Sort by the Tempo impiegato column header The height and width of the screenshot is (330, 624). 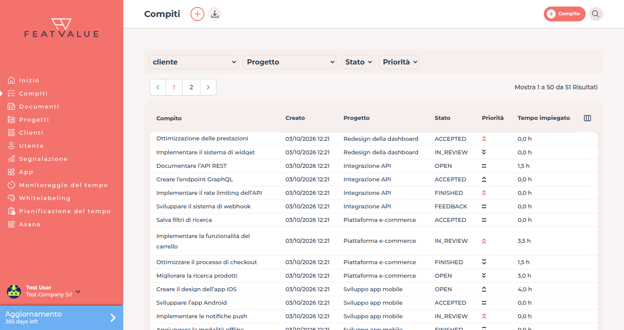pos(544,118)
